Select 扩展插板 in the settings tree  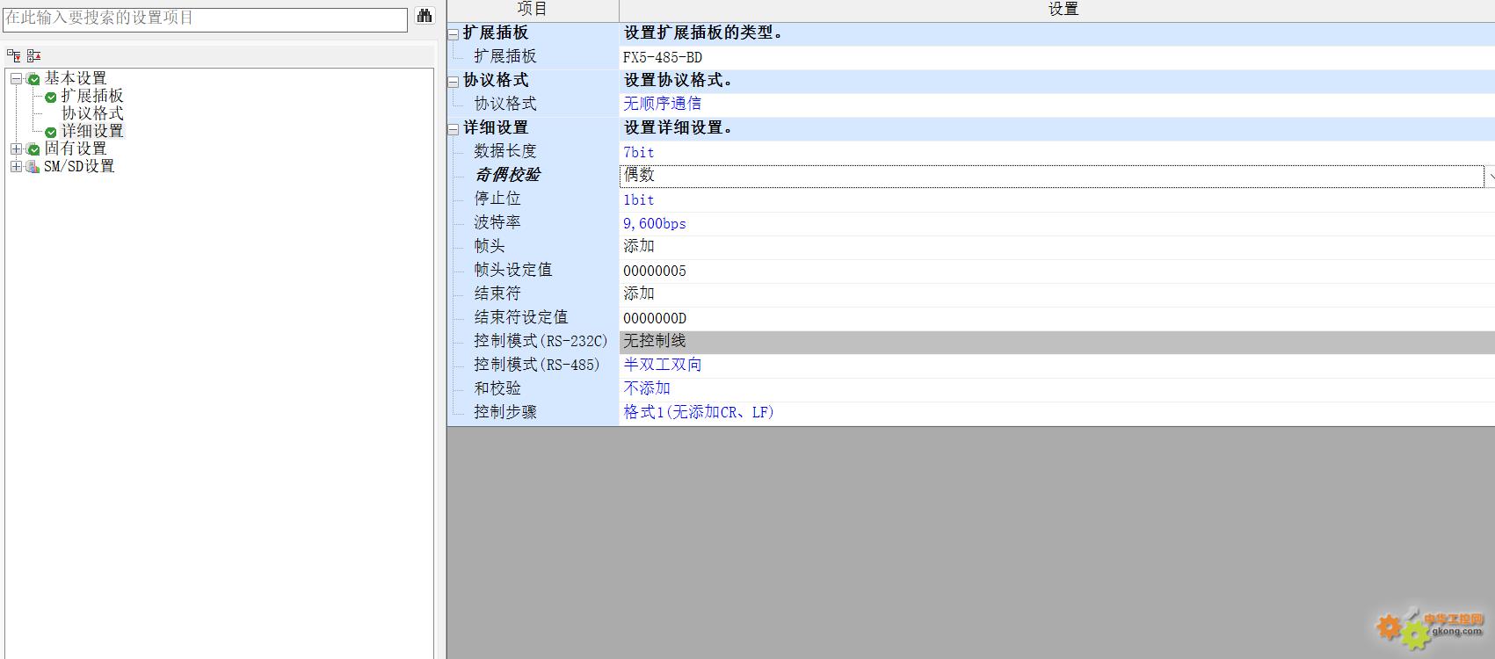(x=92, y=96)
